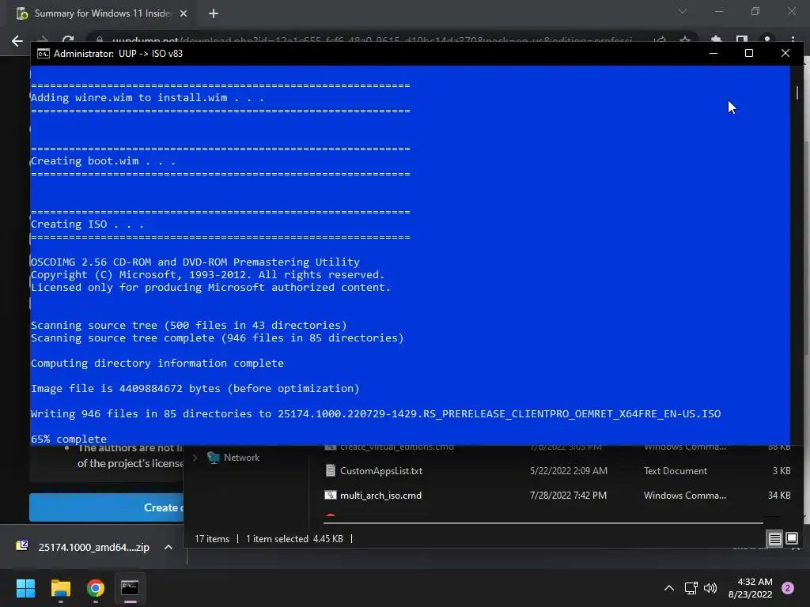
Task: Select Network in Explorer navigation pane
Action: click(x=241, y=458)
